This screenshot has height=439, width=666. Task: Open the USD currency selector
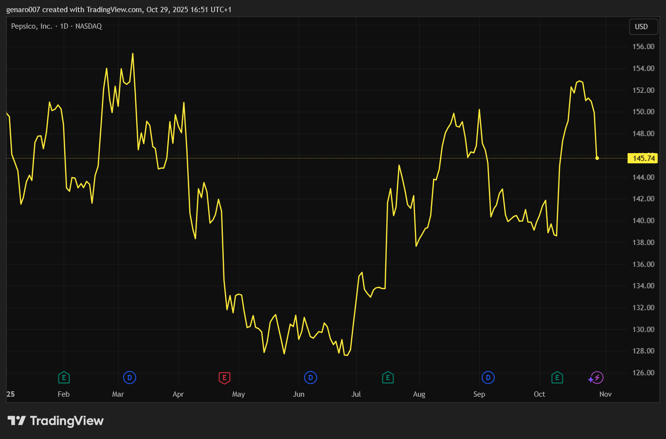tap(642, 27)
